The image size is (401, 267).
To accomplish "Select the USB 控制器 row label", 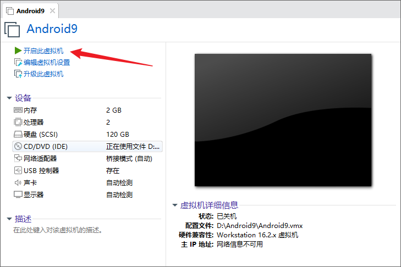I will click(41, 171).
